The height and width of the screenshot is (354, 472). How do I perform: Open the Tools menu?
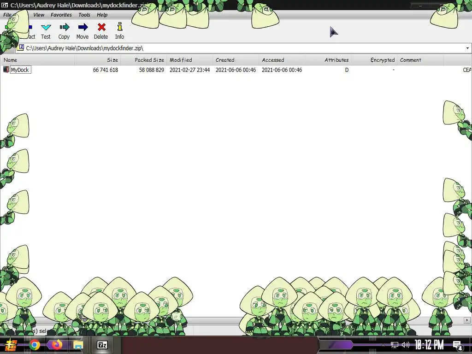[84, 15]
